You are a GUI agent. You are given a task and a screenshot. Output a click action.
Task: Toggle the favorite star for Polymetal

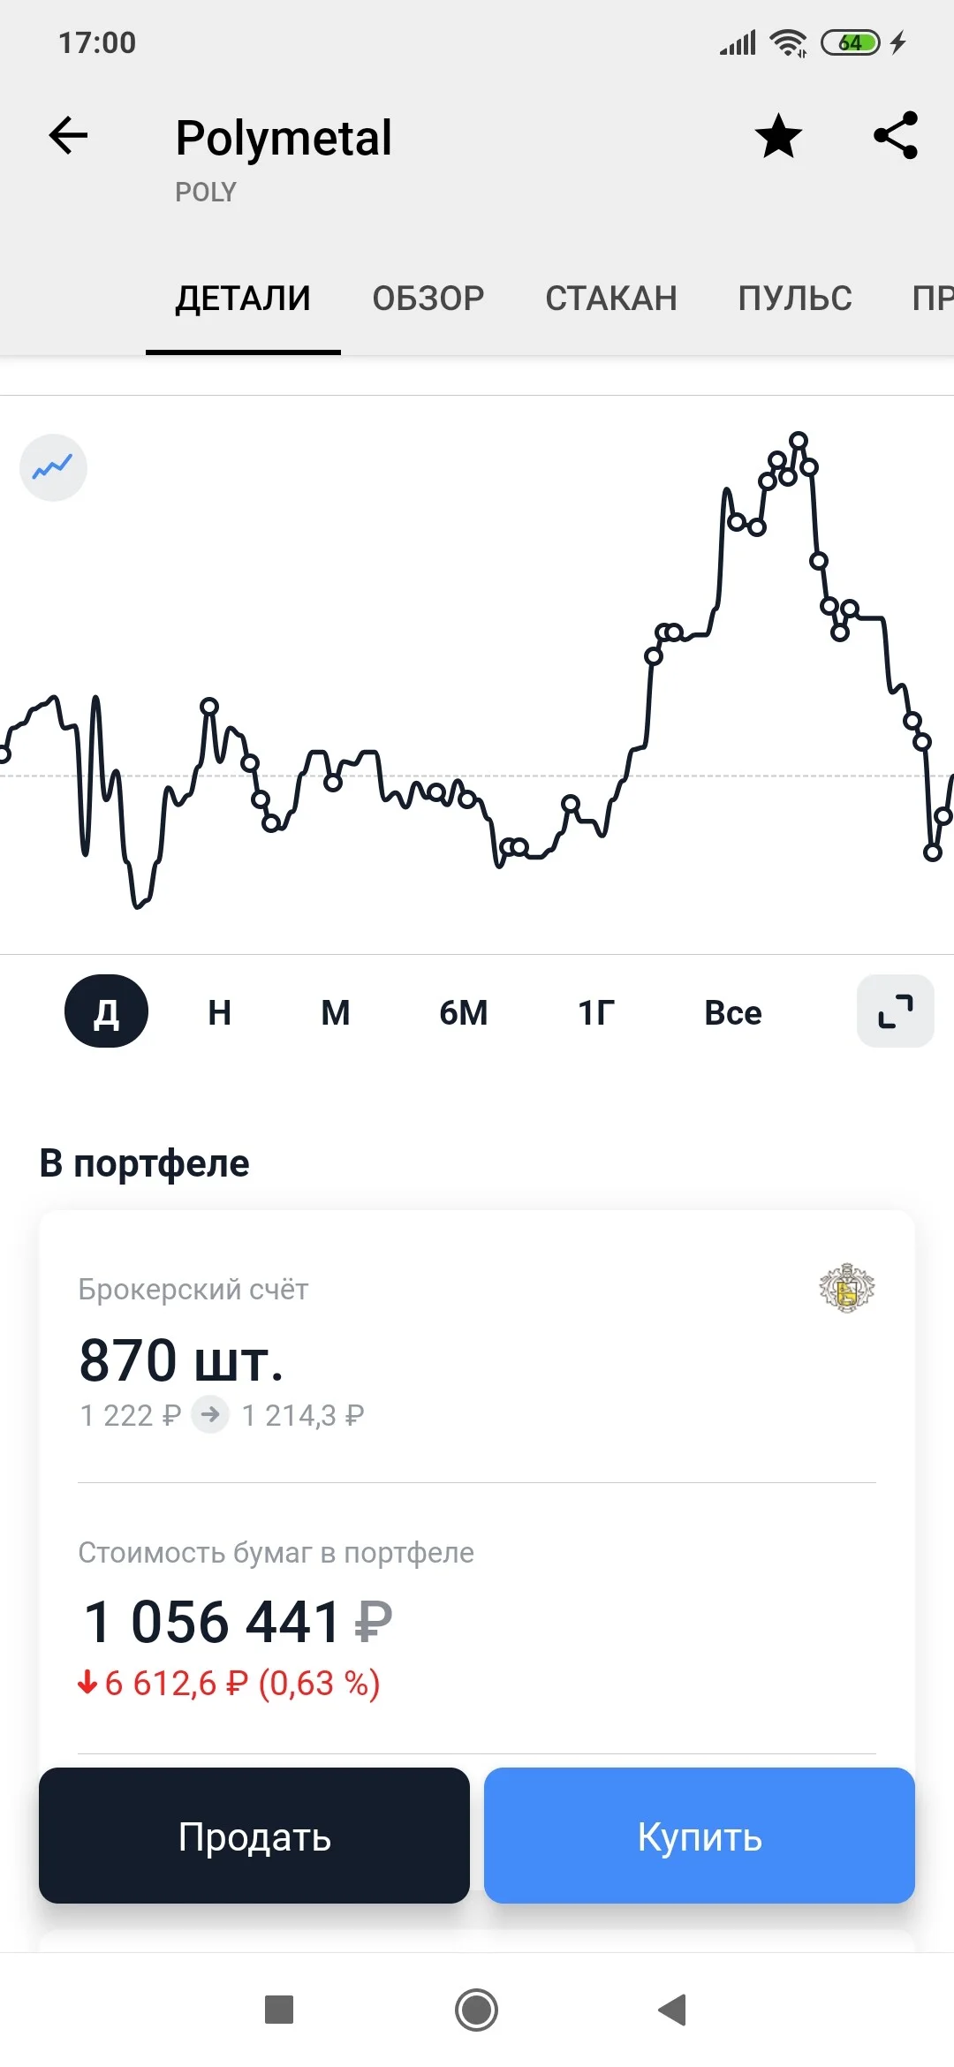point(778,136)
